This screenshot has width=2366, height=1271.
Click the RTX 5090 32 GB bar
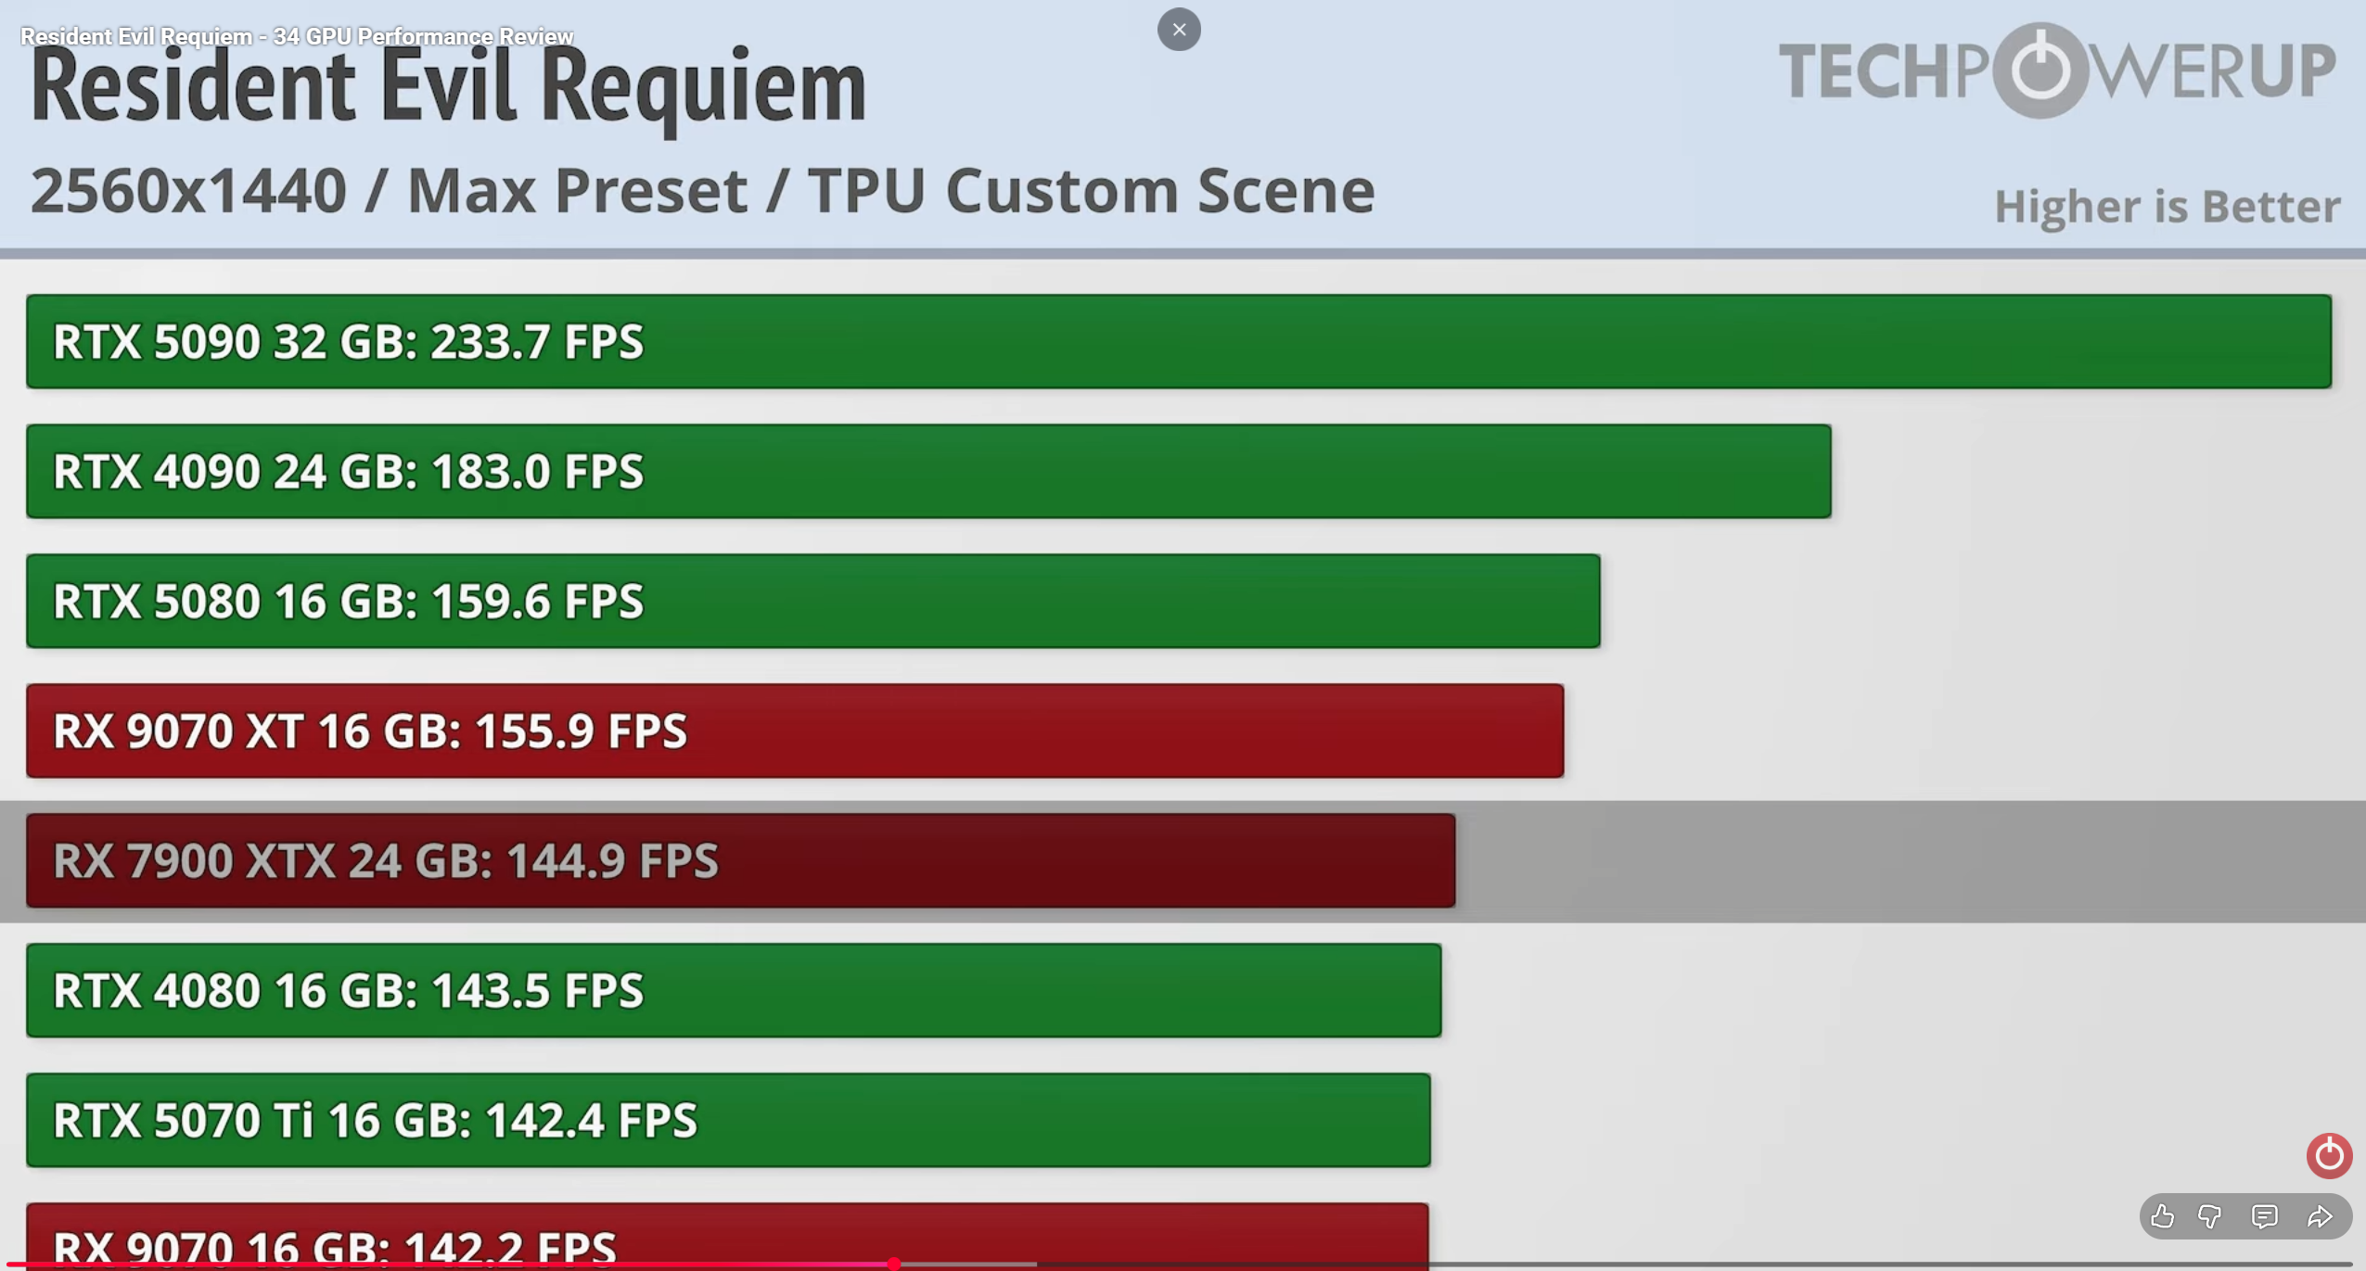1178,341
